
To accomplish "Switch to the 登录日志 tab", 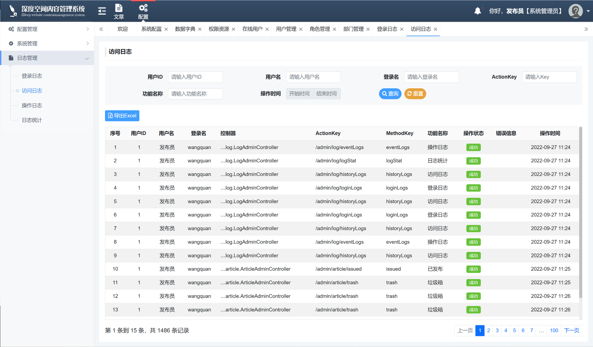I will point(387,29).
